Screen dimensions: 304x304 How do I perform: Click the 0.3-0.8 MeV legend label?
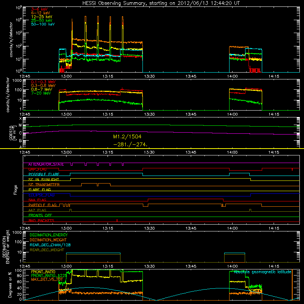coord(43,85)
